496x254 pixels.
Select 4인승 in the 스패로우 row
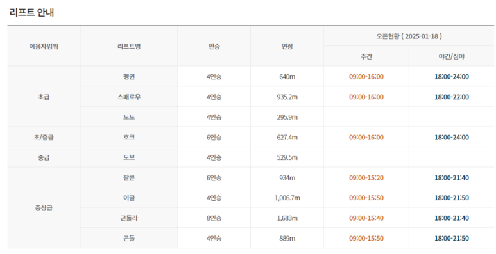[x=214, y=97]
